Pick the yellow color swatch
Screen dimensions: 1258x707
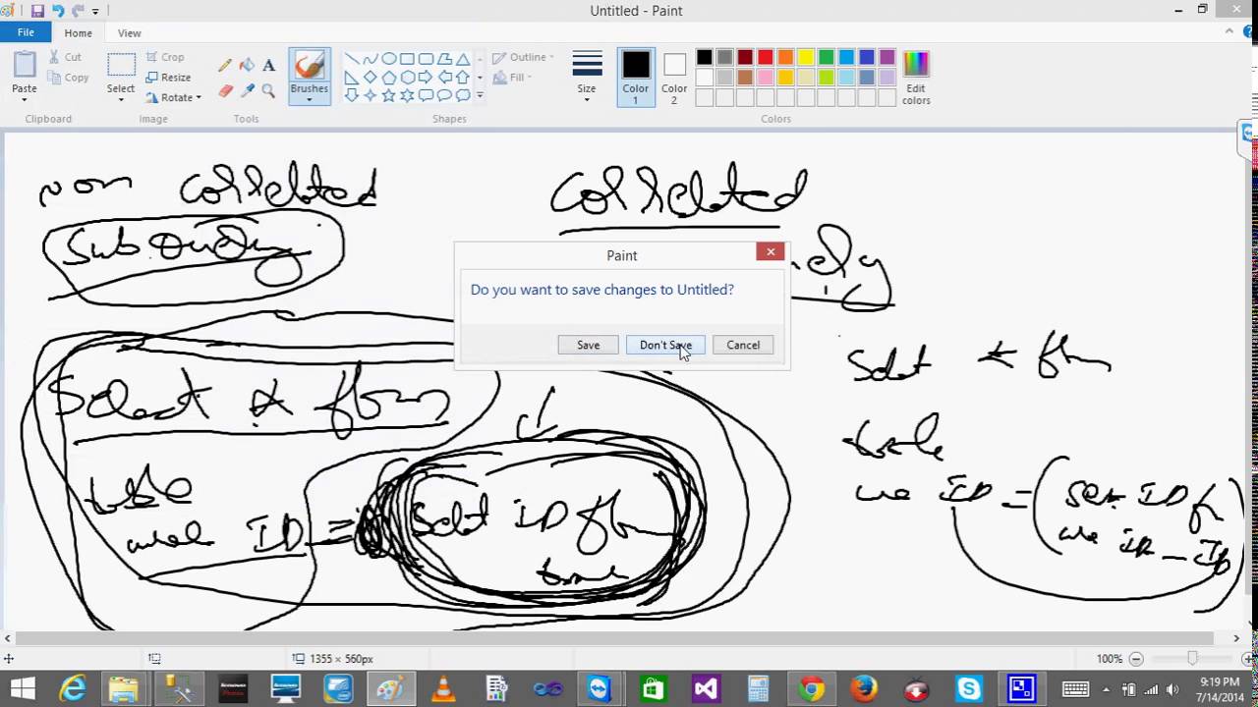[806, 57]
